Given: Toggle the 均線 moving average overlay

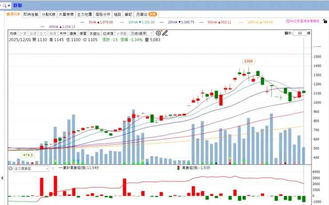Looking at the screenshot, I should pos(13,33).
